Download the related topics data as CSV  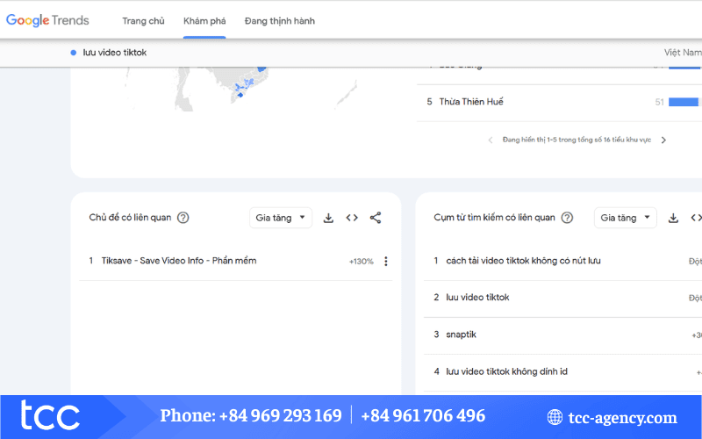click(x=328, y=218)
